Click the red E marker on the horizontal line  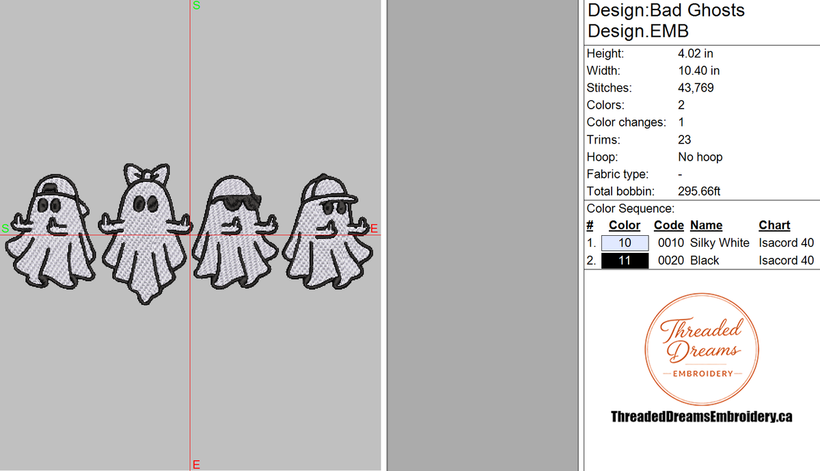point(374,228)
